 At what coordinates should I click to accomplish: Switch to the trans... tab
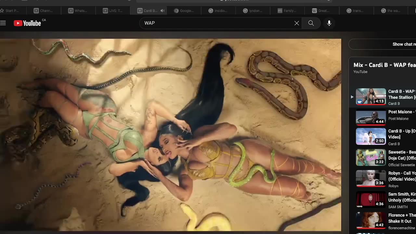pyautogui.click(x=356, y=11)
